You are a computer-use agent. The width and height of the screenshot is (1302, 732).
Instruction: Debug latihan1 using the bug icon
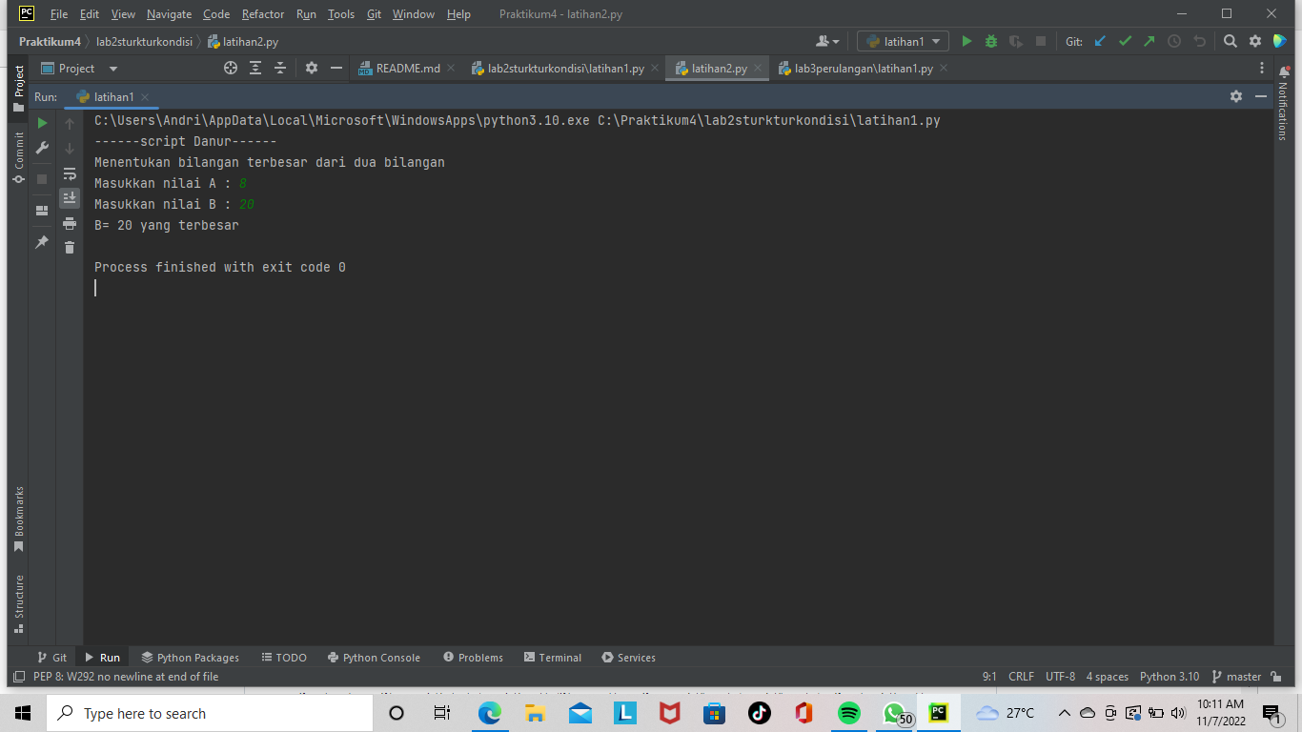989,41
